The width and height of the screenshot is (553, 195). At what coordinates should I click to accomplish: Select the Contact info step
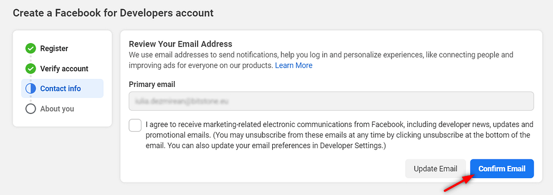pyautogui.click(x=62, y=89)
